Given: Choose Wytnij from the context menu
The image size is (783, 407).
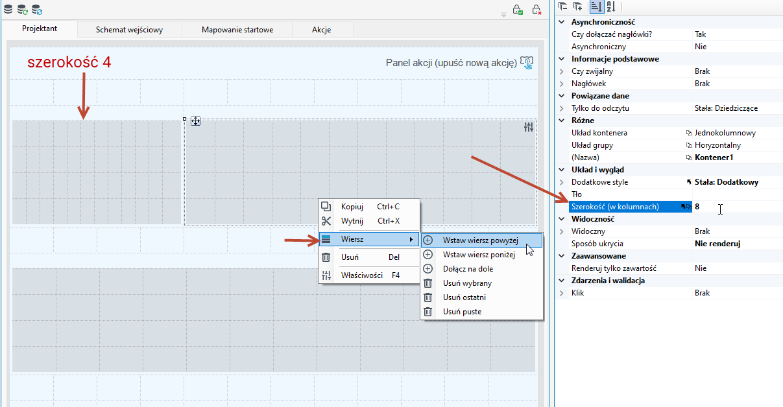Looking at the screenshot, I should click(x=369, y=221).
